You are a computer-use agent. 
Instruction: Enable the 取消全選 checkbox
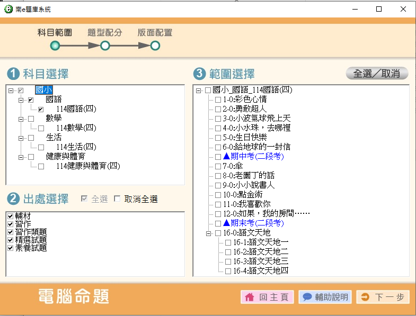pyautogui.click(x=117, y=200)
